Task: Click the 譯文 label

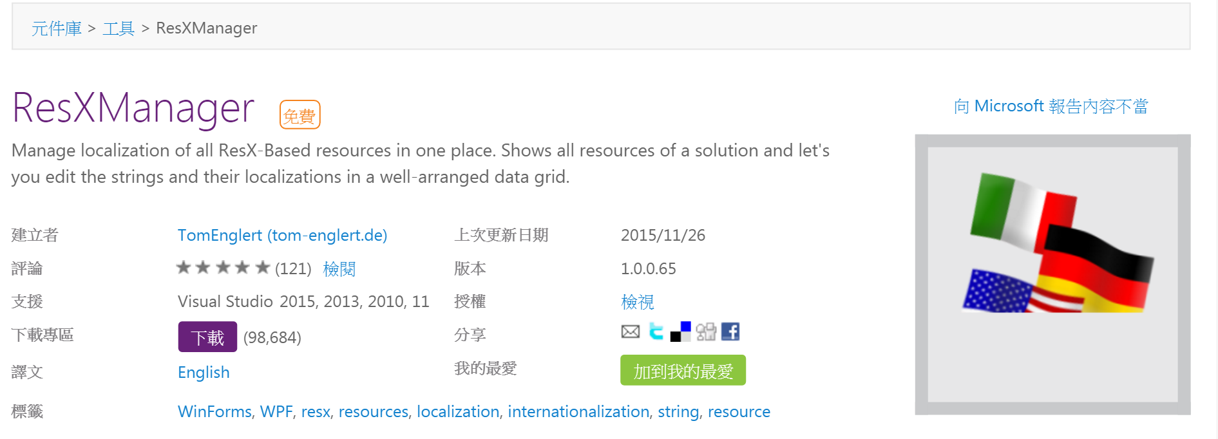Action: click(27, 372)
